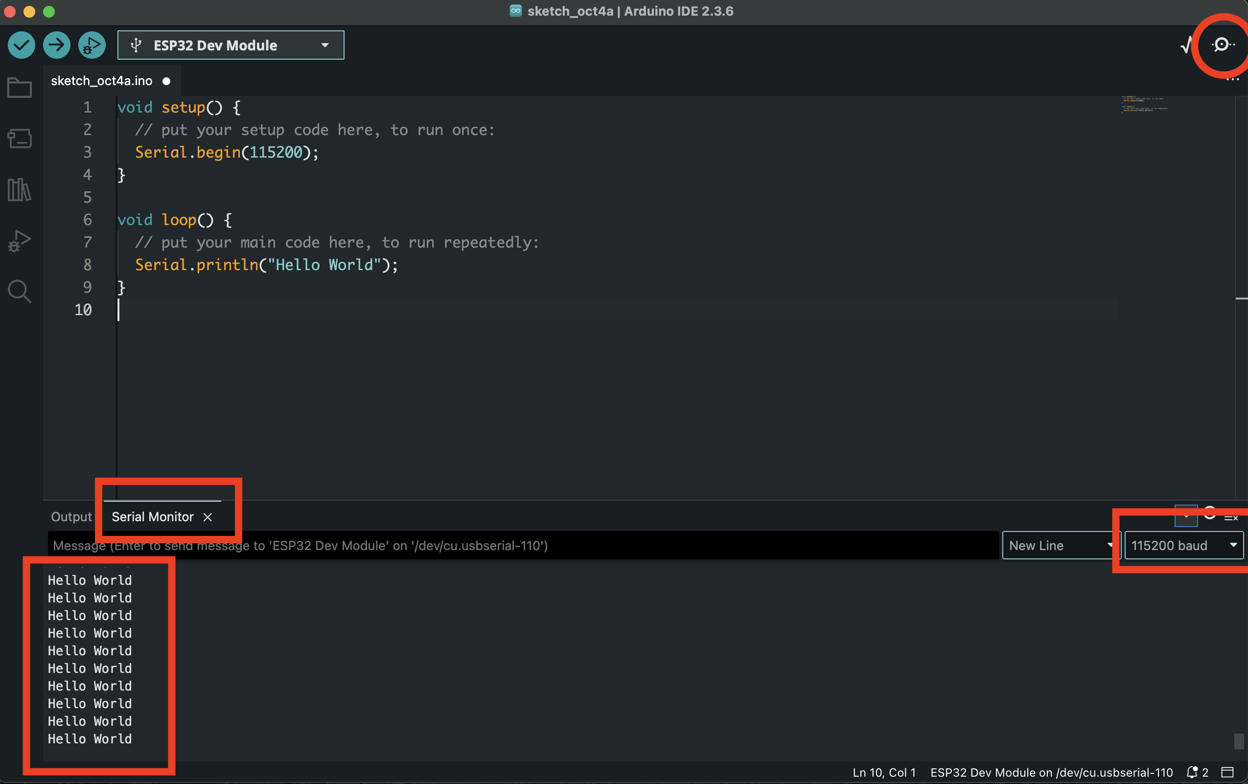Toggle timestamp display in the Serial Monitor
The image size is (1248, 784).
[1210, 513]
